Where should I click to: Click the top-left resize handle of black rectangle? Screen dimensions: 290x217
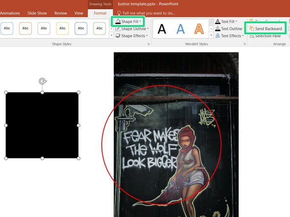[x=6, y=92]
